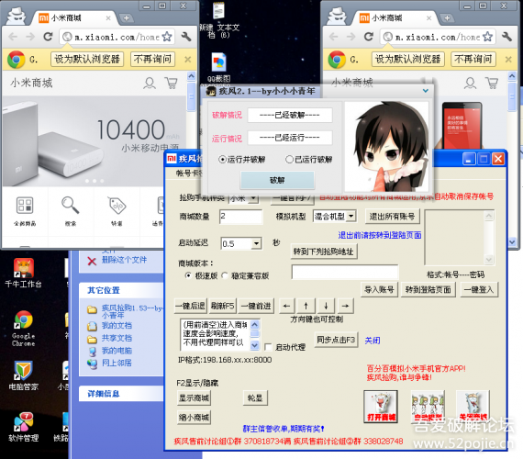The image size is (523, 459).
Task: Open cart icon in right 小米商城 page
Action: click(492, 83)
